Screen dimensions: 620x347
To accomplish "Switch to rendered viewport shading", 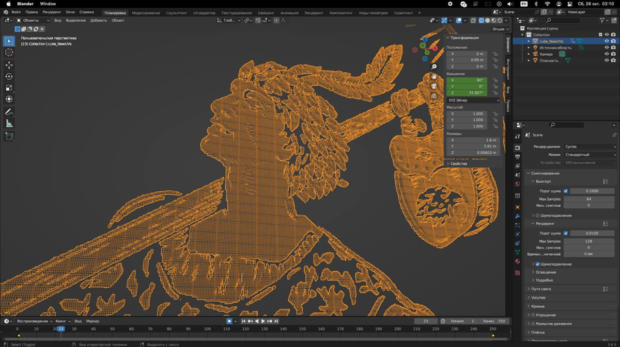I will tap(500, 21).
